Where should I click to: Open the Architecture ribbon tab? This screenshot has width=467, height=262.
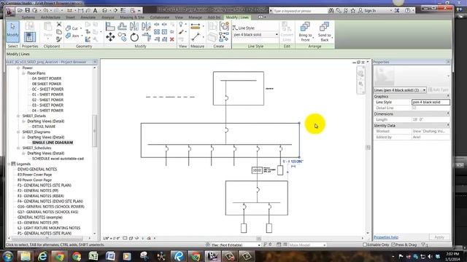[50, 17]
